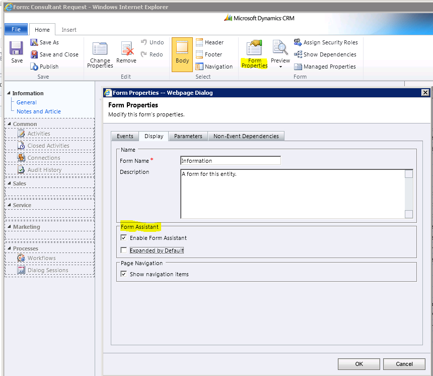Click the Save icon in ribbon
433x376 pixels.
point(17,48)
